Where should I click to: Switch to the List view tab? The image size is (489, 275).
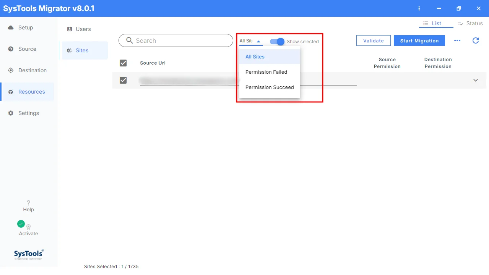point(436,23)
